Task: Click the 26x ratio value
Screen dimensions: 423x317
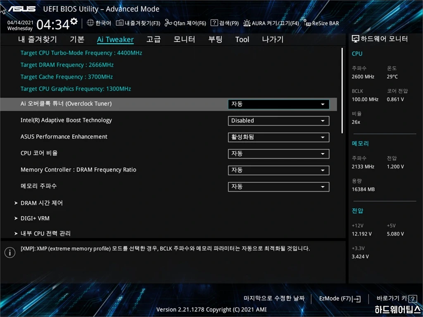Action: tap(356, 122)
